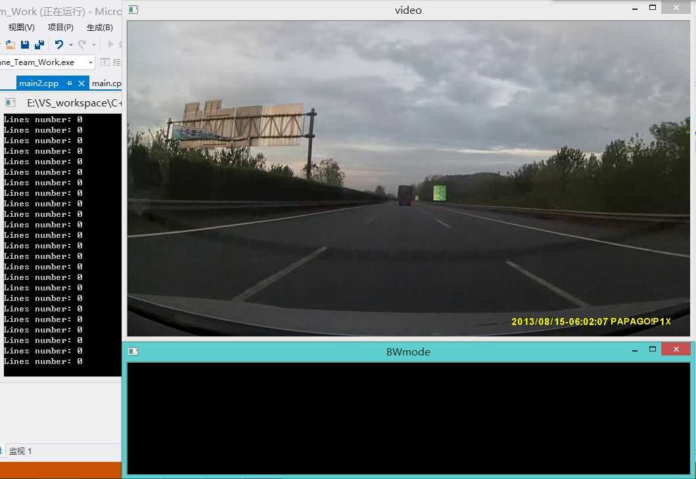
Task: Toggle the pin on main2.cpp tab
Action: [69, 83]
